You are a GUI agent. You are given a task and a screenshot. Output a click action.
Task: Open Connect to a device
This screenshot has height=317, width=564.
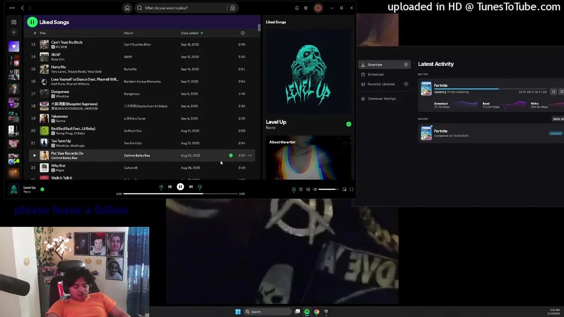308,189
